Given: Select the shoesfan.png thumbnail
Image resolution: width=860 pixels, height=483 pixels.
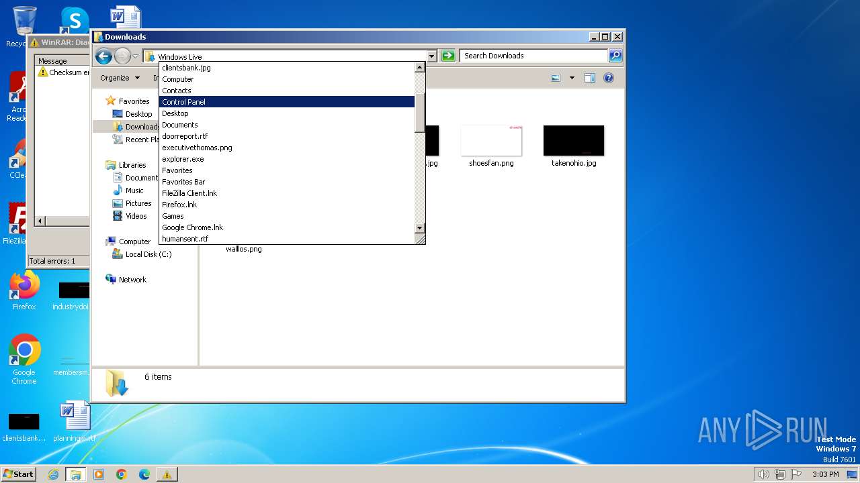Looking at the screenshot, I should click(491, 140).
